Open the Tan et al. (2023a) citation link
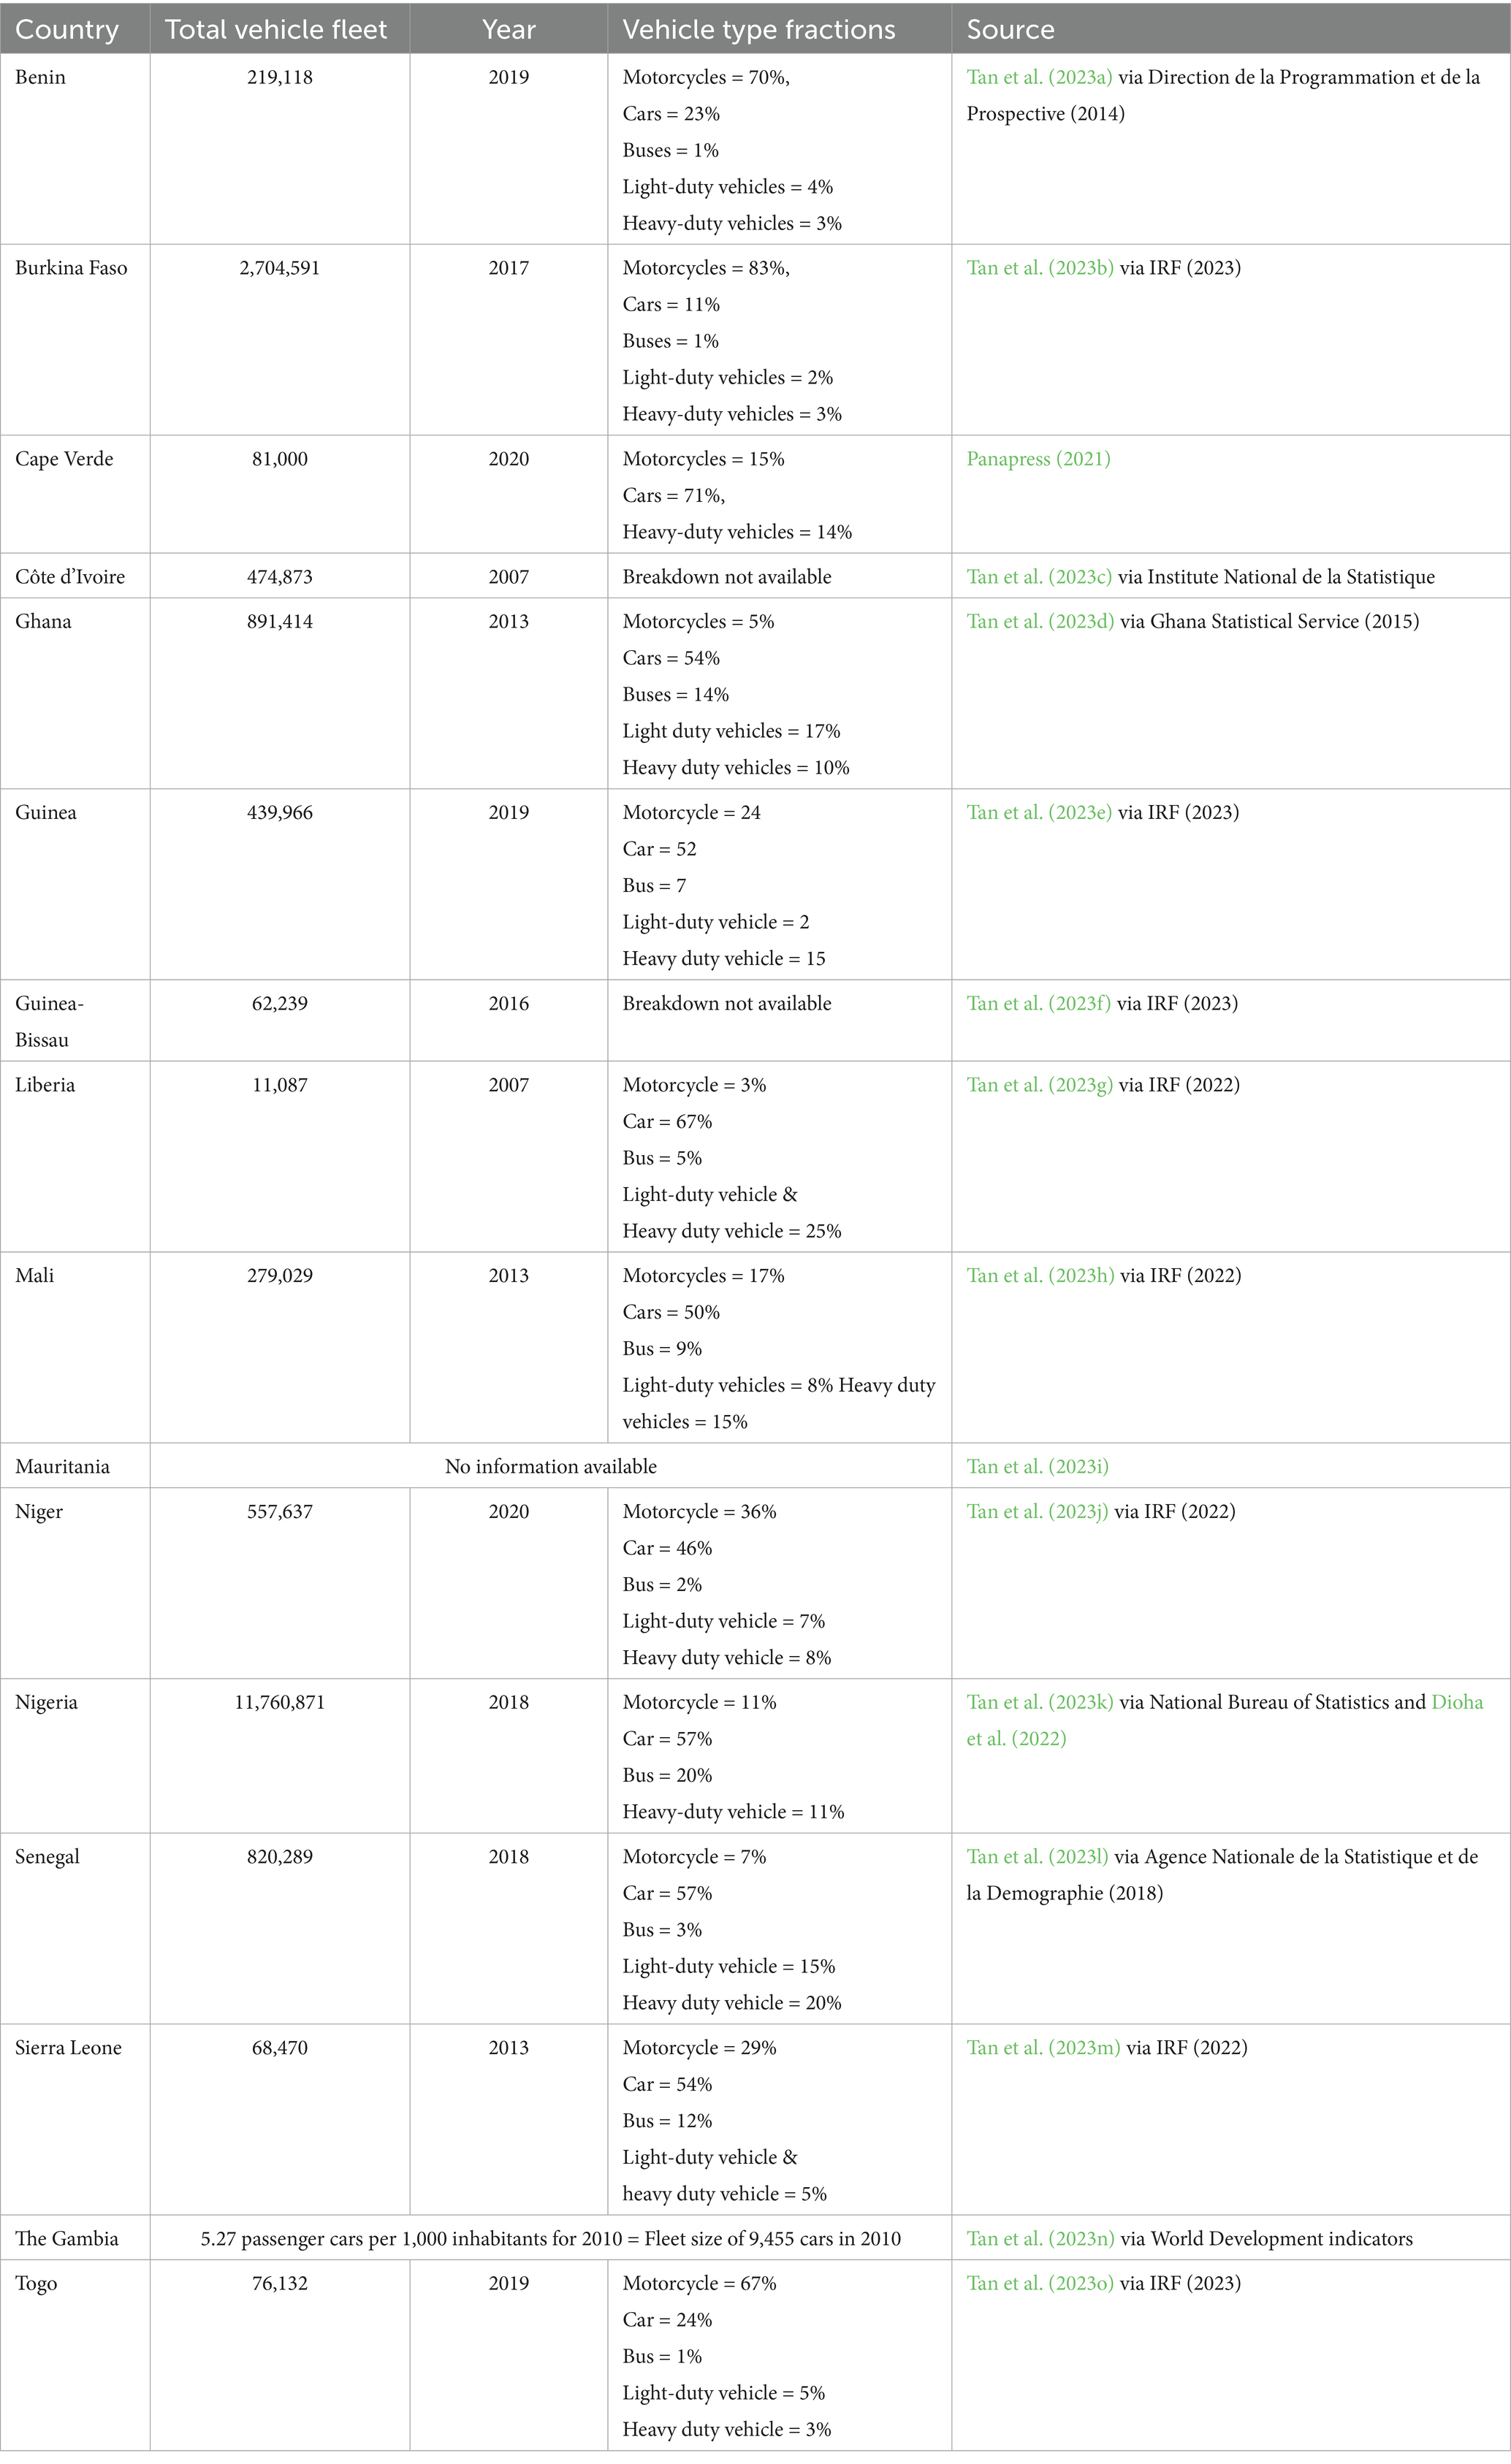The image size is (1511, 2464). click(x=1039, y=78)
